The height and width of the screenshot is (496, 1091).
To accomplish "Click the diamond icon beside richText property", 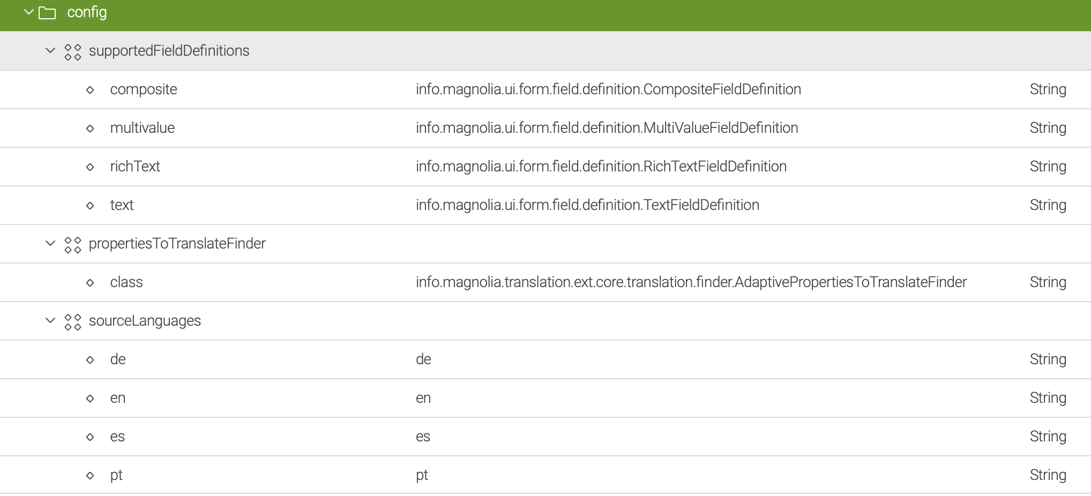I will pos(90,167).
